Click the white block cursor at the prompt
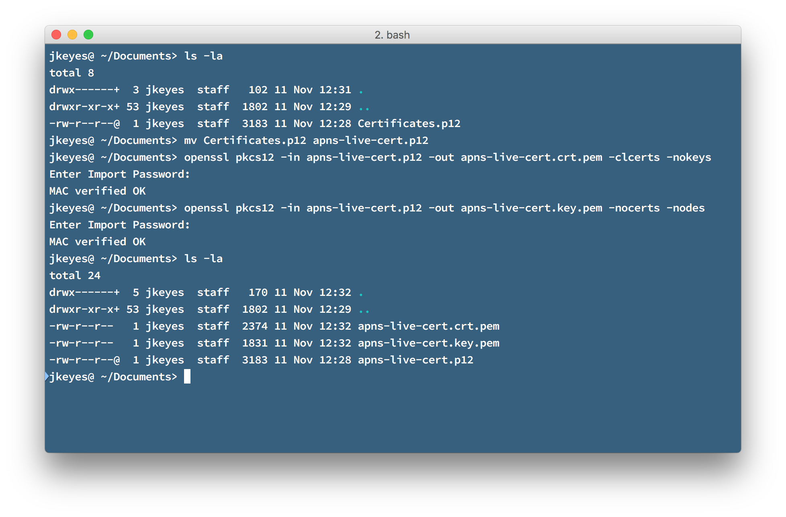Image resolution: width=786 pixels, height=517 pixels. 187,377
